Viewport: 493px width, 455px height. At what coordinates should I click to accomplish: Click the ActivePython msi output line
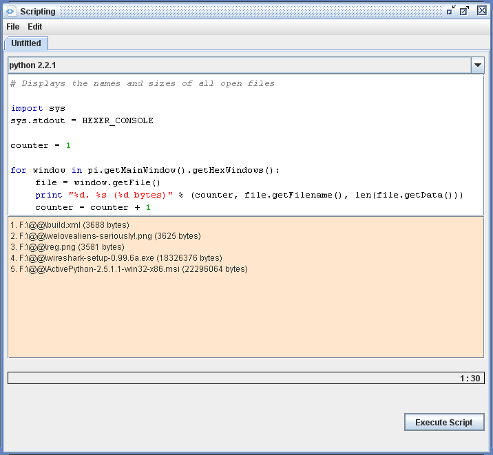pyautogui.click(x=129, y=269)
